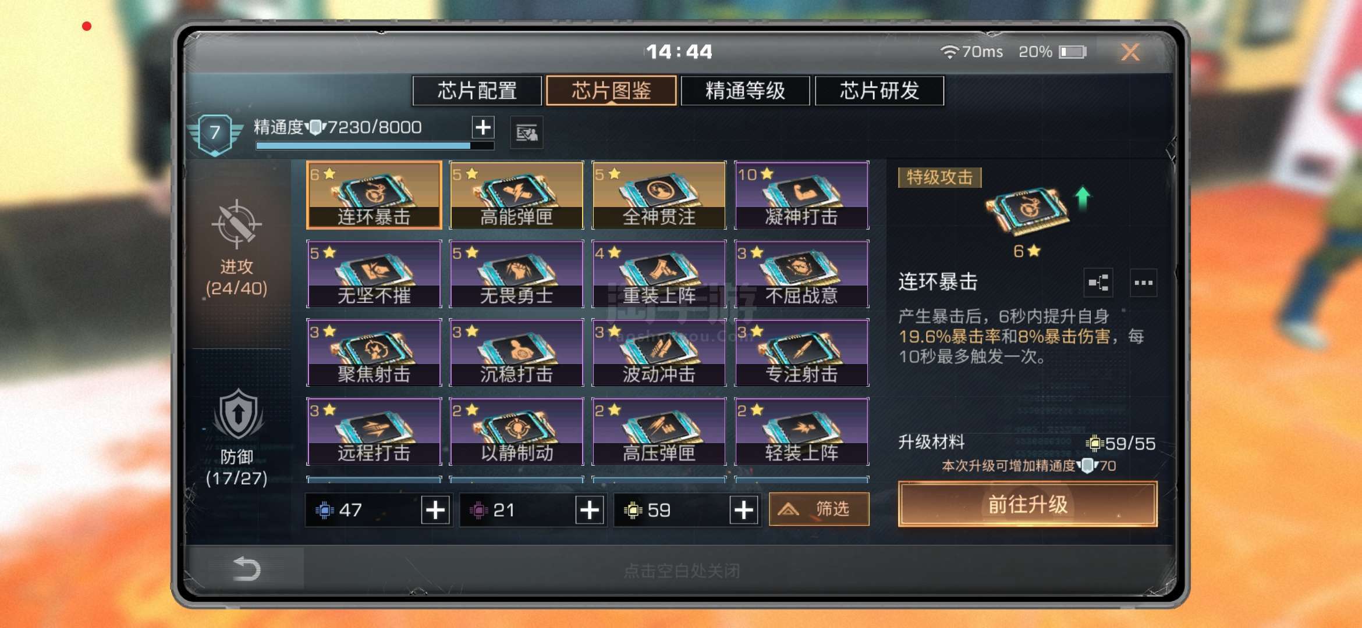Switch to the 精通等级 tab
Image resolution: width=1362 pixels, height=628 pixels.
point(745,91)
